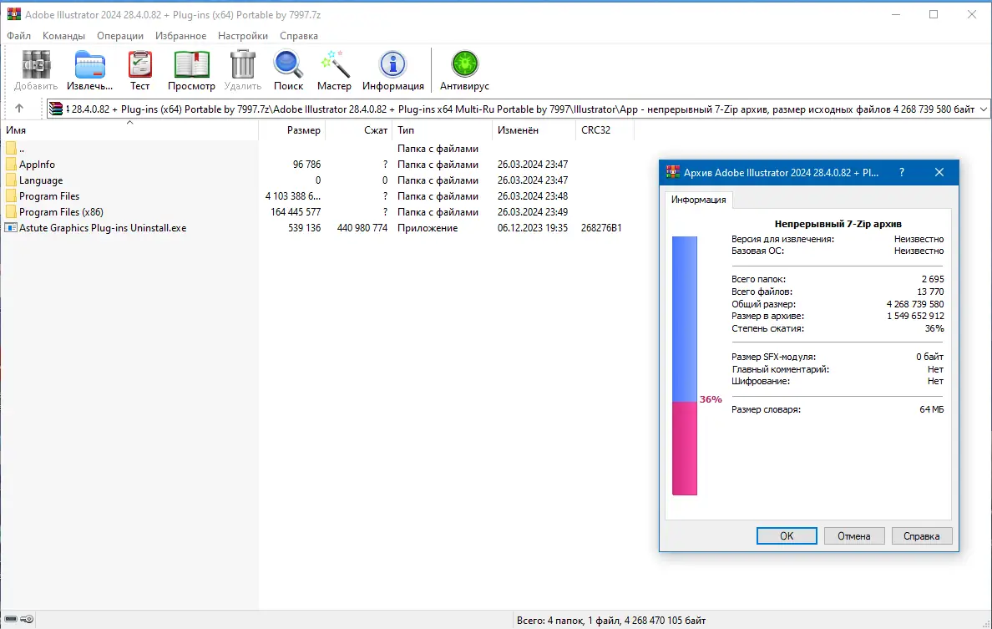
Task: Expand the address bar path dropdown
Action: coord(983,109)
